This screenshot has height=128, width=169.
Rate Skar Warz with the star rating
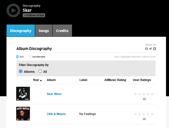[144, 94]
